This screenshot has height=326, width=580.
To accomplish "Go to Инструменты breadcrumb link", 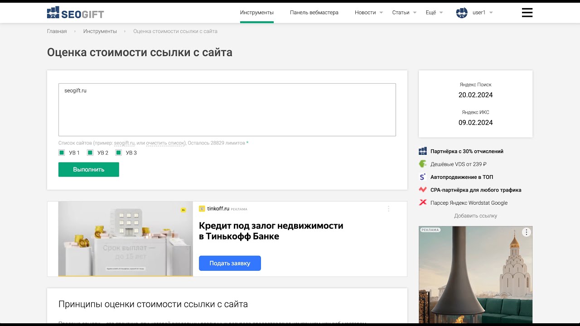I will (100, 31).
